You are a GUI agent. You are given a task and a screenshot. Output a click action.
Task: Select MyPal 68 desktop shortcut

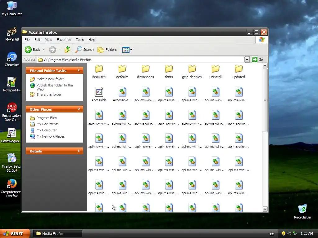(12, 34)
